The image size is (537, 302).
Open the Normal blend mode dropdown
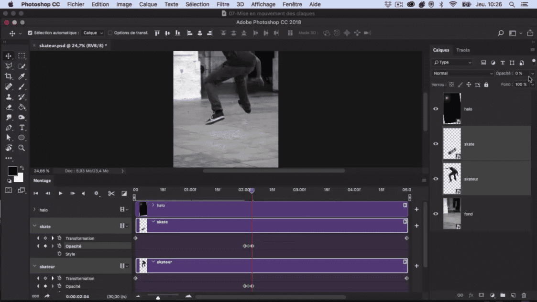tap(461, 73)
